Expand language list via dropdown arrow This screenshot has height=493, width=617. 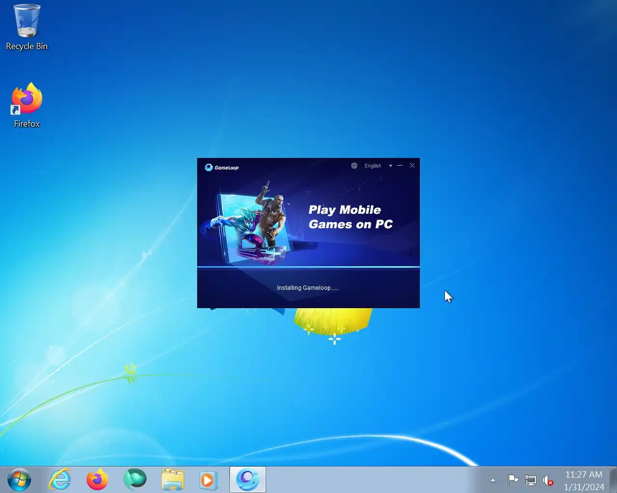pos(390,166)
